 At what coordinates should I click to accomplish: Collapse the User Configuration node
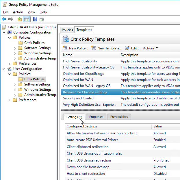[x=4, y=69]
